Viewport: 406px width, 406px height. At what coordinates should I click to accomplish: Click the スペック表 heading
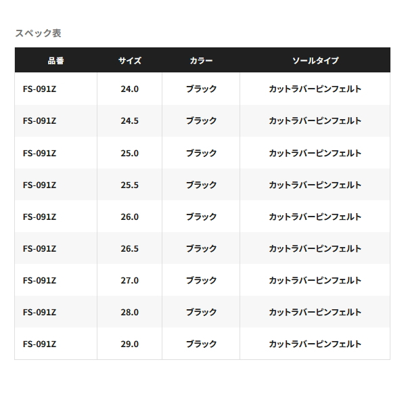38,33
